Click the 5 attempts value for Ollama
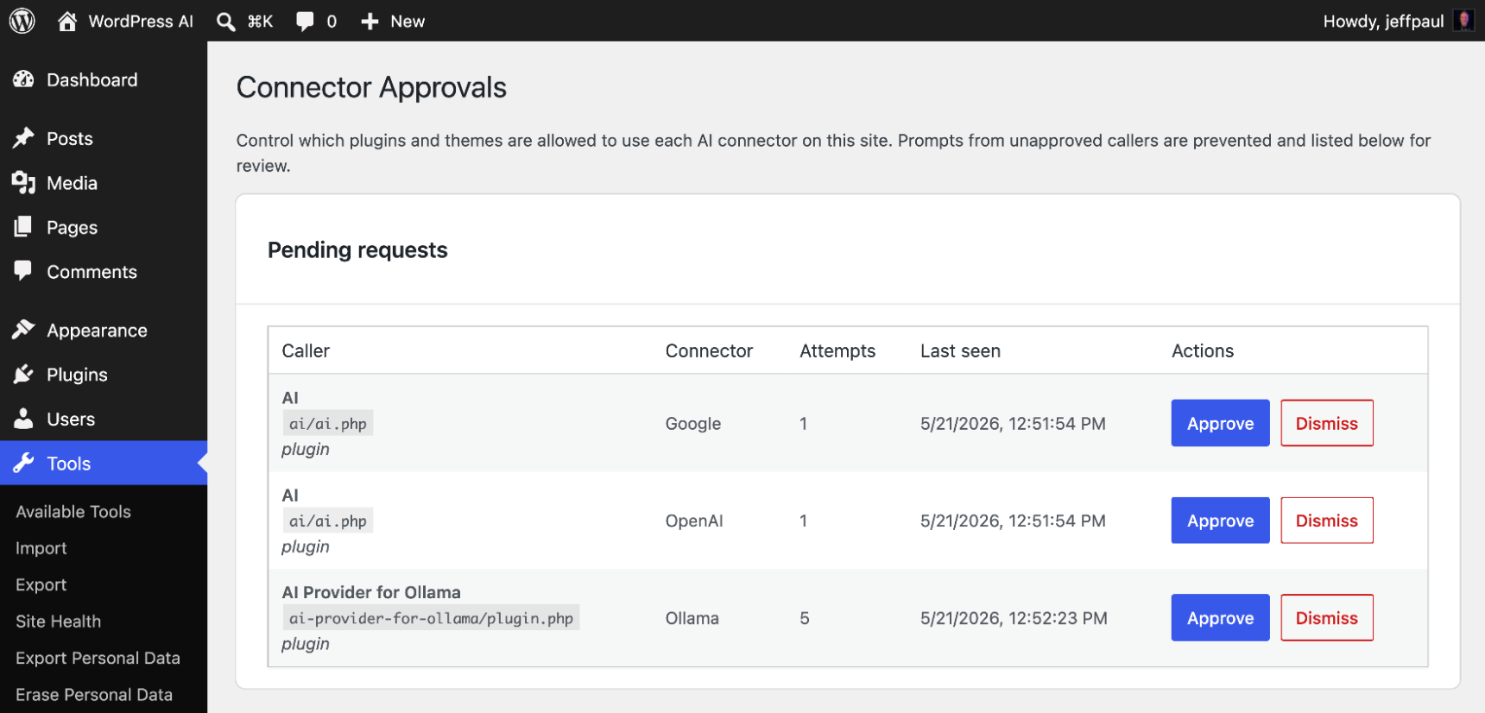The image size is (1485, 713). pyautogui.click(x=805, y=618)
